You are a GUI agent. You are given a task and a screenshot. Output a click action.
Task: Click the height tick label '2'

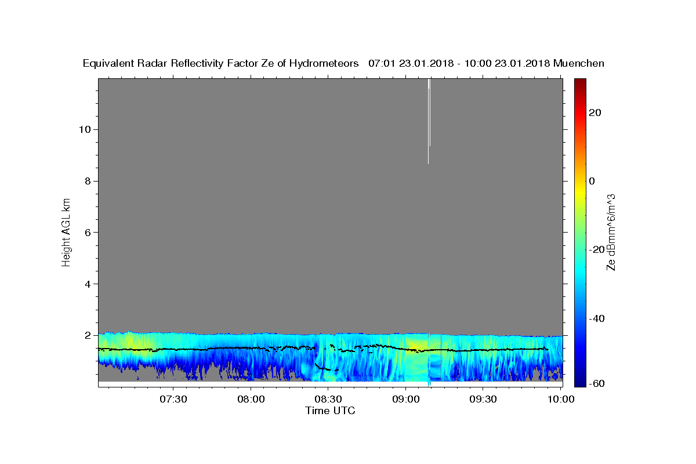[x=87, y=335]
